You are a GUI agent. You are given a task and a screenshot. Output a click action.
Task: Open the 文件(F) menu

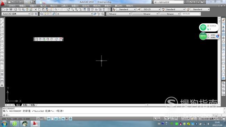[12, 6]
